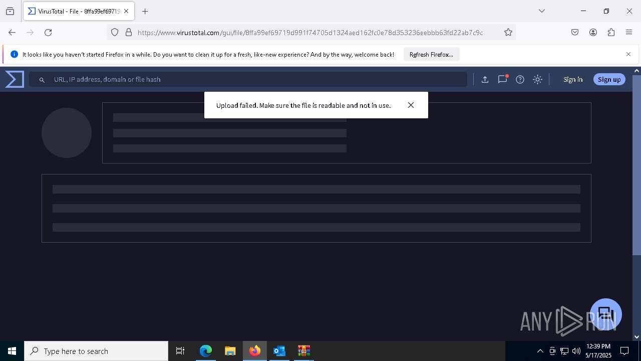The width and height of the screenshot is (641, 361).
Task: Close the VirusTotal tab
Action: (x=126, y=11)
